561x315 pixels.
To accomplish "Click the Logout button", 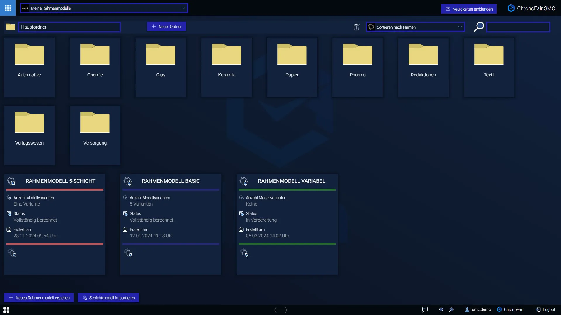I will [545, 309].
